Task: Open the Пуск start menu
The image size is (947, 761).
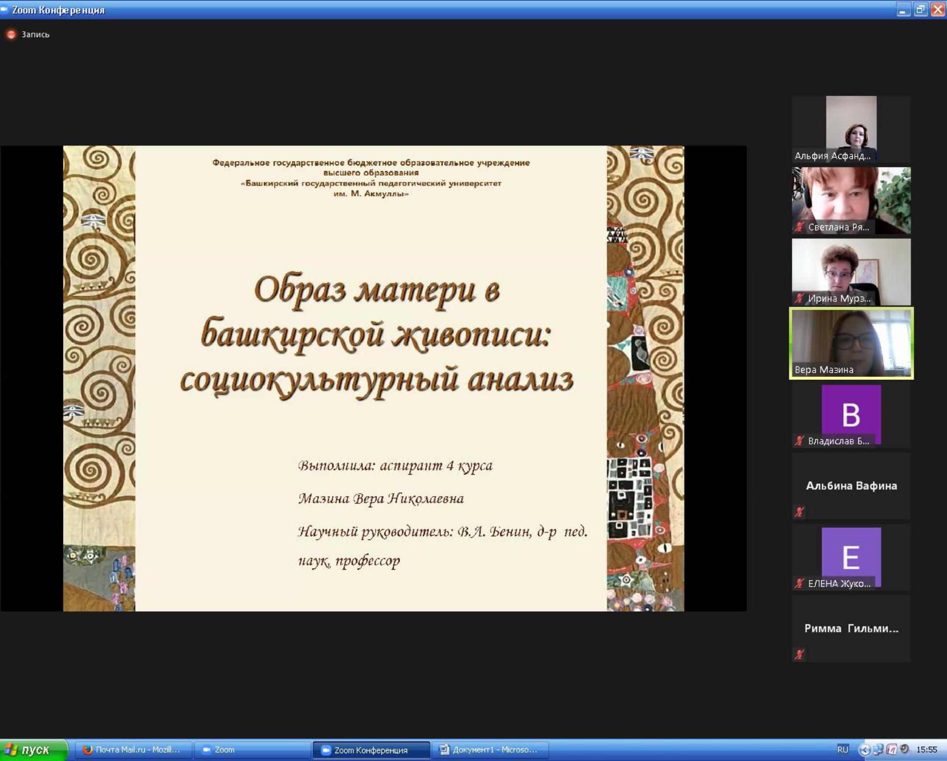Action: pos(33,750)
